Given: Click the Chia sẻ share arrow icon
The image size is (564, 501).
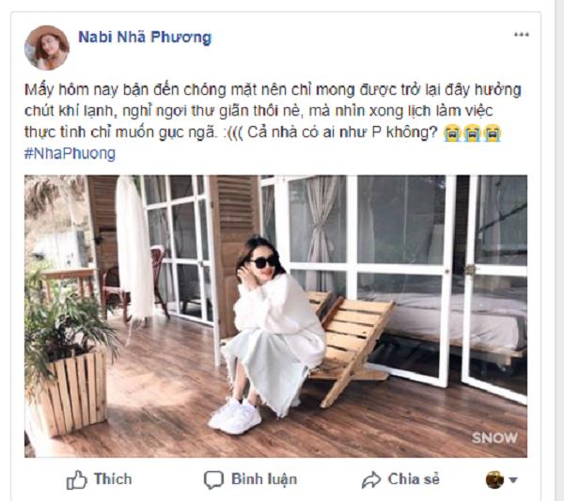Looking at the screenshot, I should click(x=371, y=479).
